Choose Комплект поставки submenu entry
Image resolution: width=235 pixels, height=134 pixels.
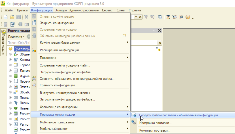[x=183, y=130]
